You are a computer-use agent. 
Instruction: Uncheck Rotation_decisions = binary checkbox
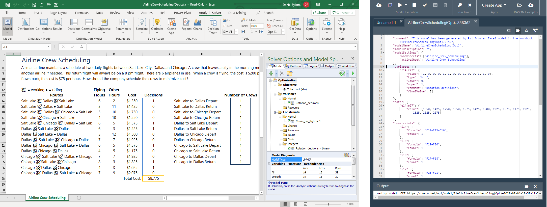click(x=289, y=148)
